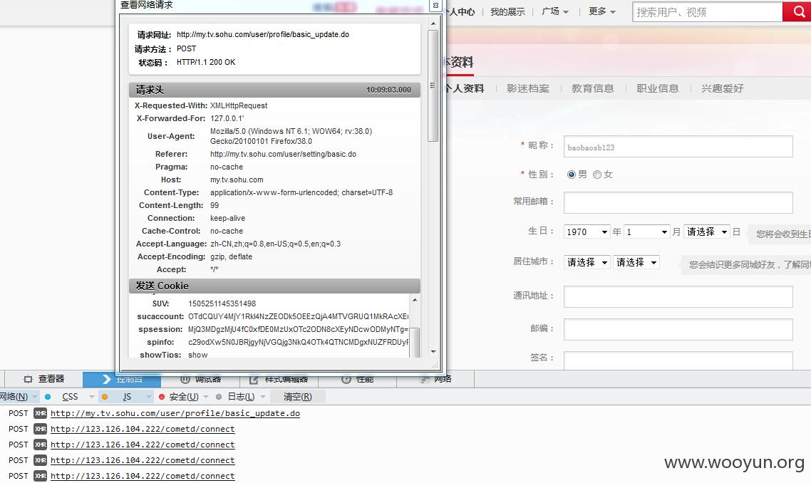811x483 pixels.
Task: Focus the 邮编 postal code field
Action: [678, 329]
